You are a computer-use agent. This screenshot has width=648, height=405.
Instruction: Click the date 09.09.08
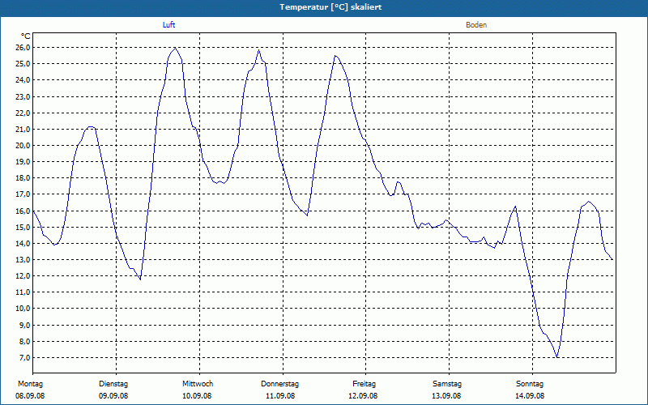coord(113,396)
